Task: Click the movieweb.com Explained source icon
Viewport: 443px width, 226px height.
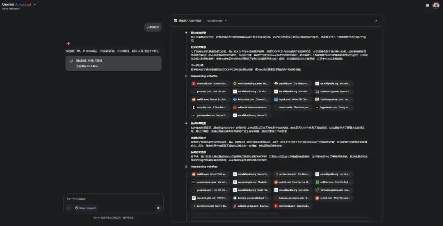Action: (x=276, y=206)
